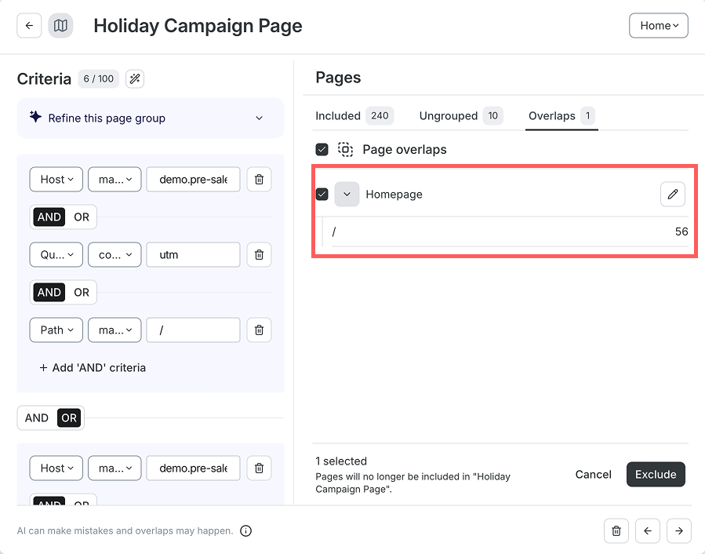
Task: Click the first demo.pre-sale host value field
Action: (194, 180)
